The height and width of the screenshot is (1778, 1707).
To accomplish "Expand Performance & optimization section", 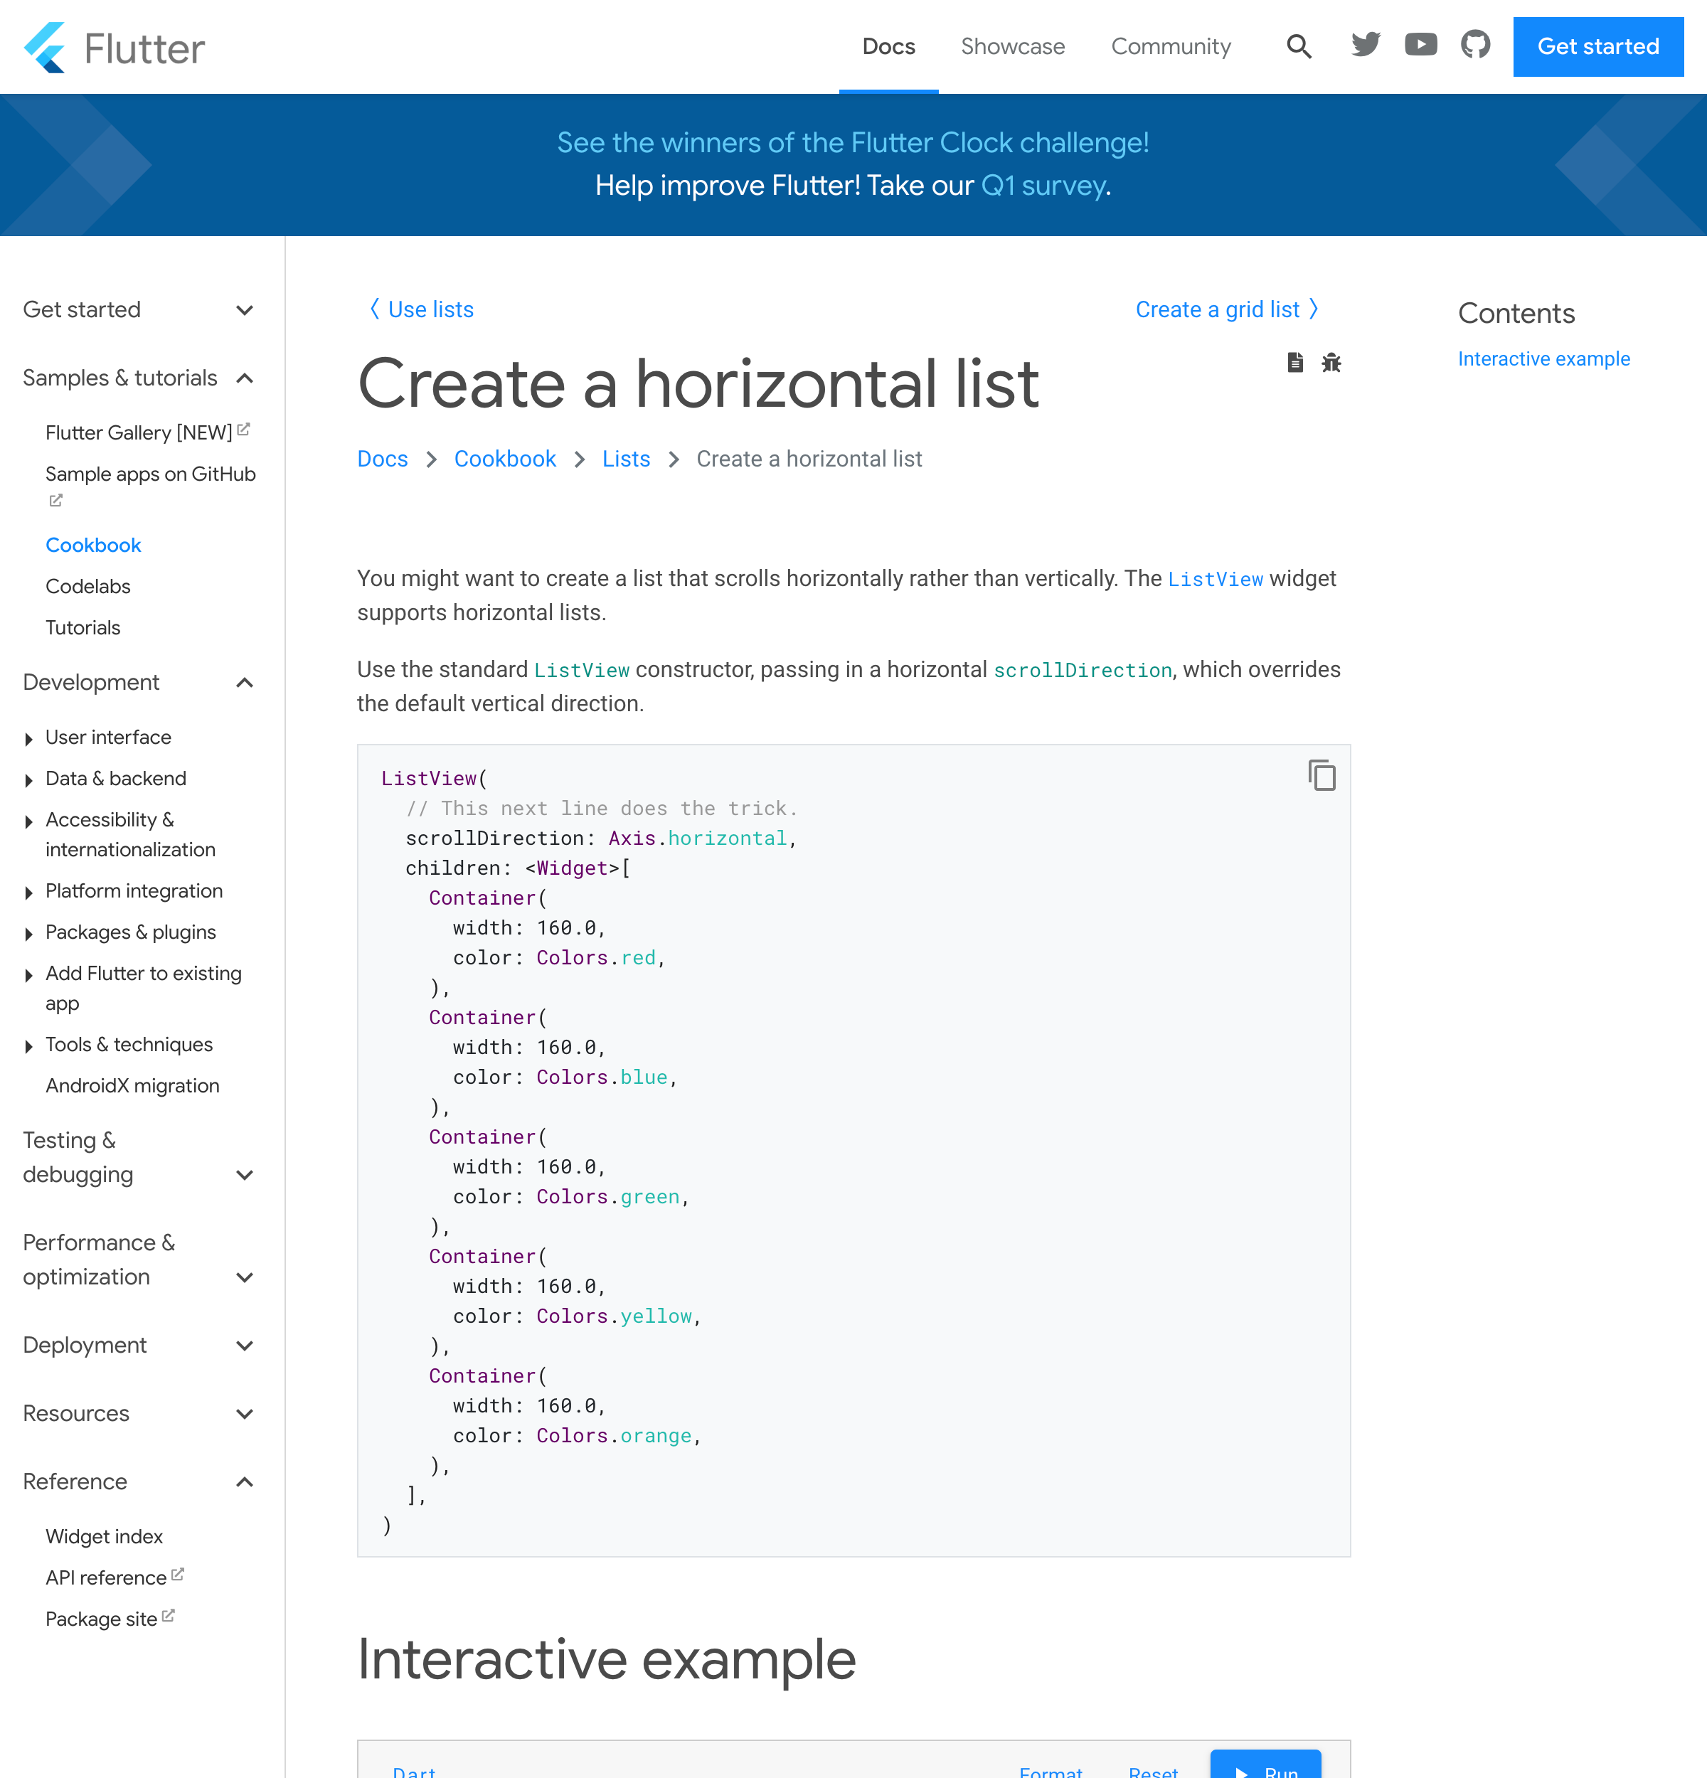I will pos(138,1260).
